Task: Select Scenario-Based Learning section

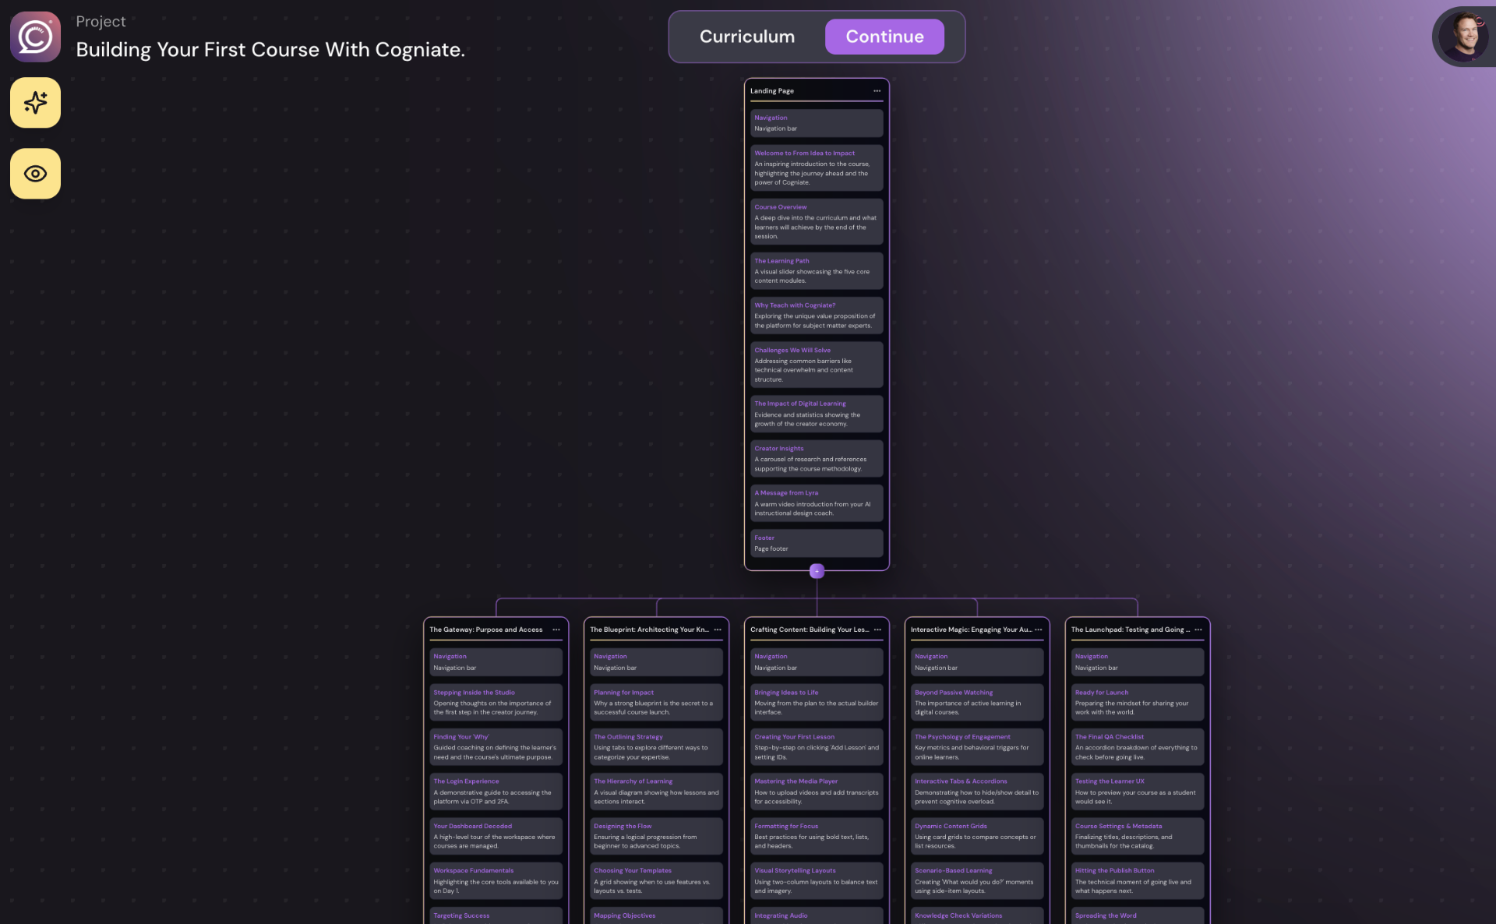Action: point(977,880)
